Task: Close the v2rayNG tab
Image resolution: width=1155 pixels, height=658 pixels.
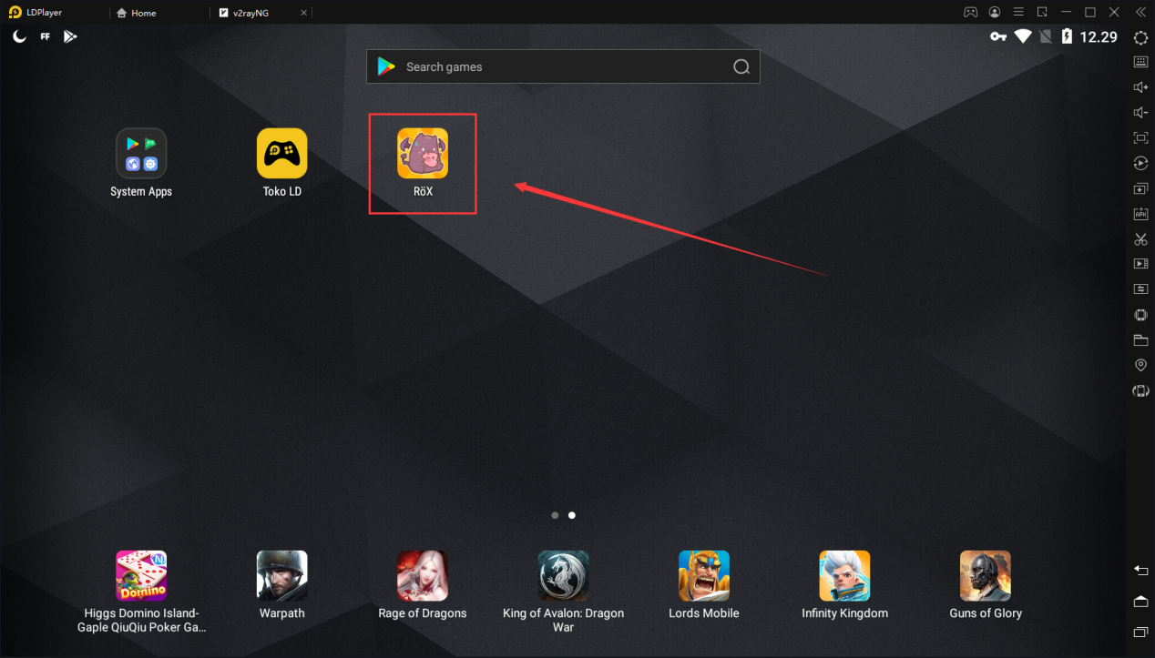Action: point(303,13)
